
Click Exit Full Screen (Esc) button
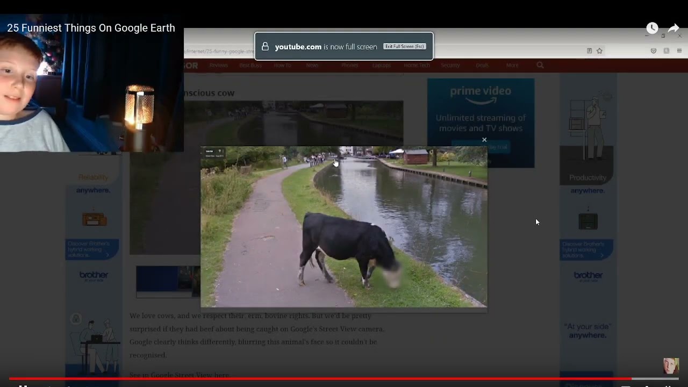[x=405, y=47]
